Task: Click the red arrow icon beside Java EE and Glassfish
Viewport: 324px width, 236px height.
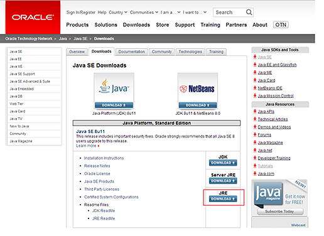Action: pos(255,65)
